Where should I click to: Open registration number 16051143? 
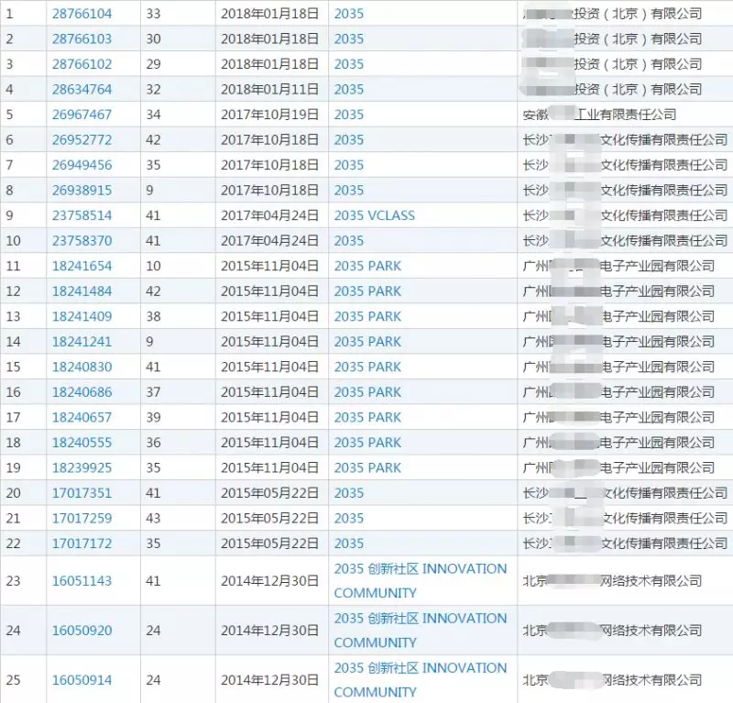click(82, 580)
